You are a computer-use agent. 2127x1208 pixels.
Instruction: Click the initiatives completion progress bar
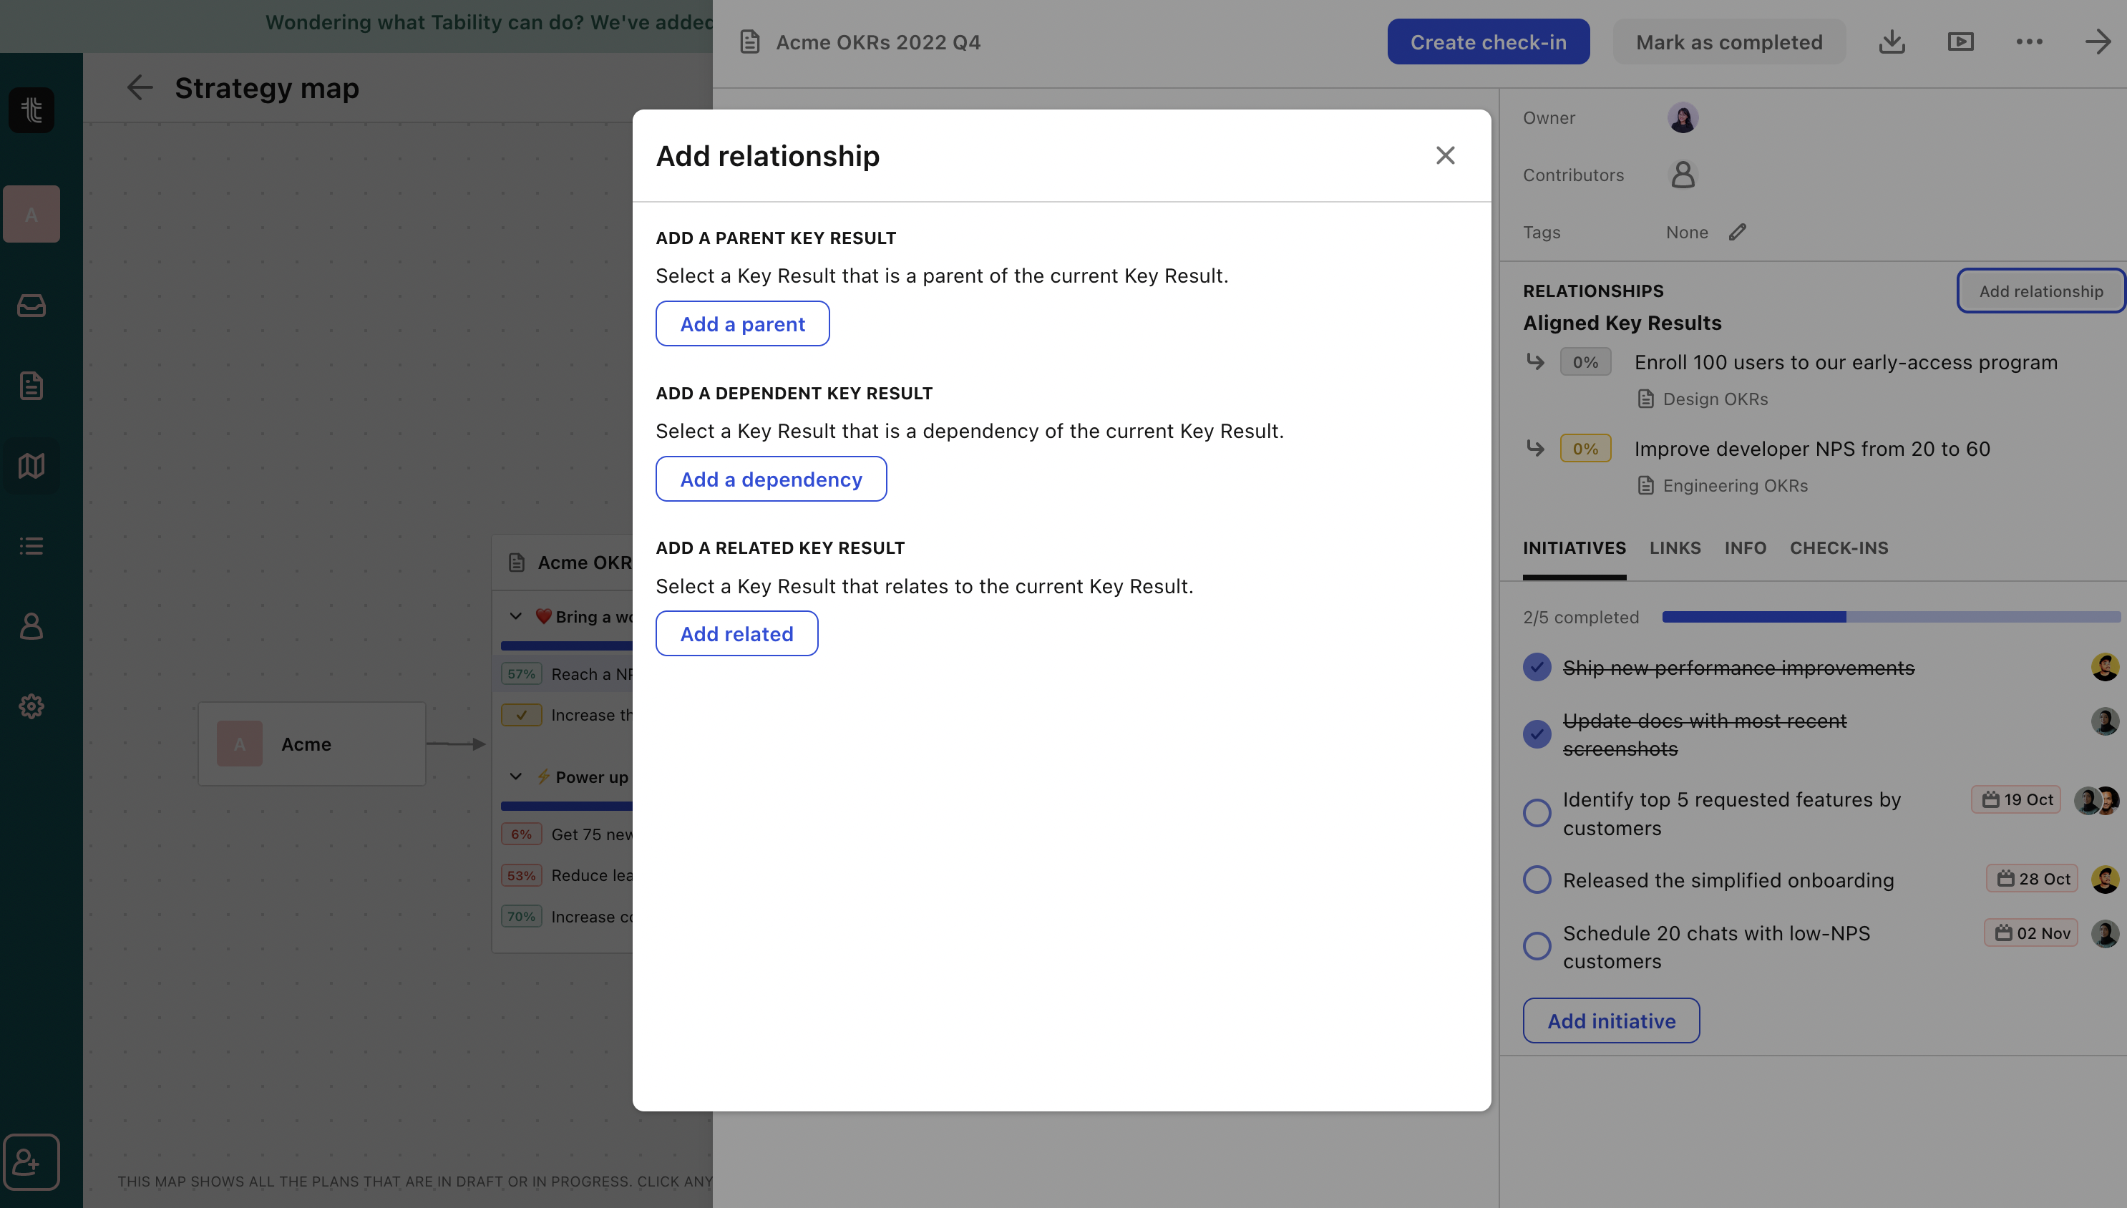coord(1891,616)
